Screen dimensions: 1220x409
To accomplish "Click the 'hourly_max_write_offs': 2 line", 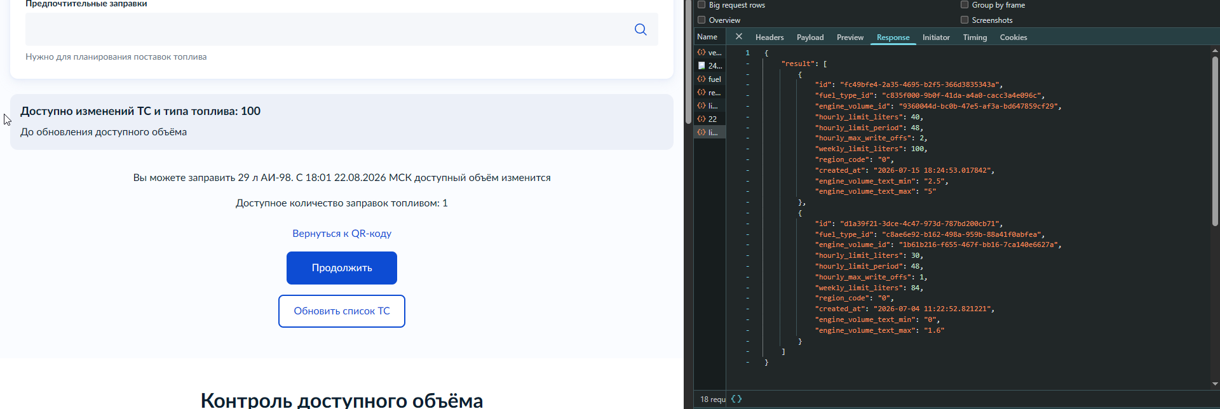I will click(x=871, y=138).
